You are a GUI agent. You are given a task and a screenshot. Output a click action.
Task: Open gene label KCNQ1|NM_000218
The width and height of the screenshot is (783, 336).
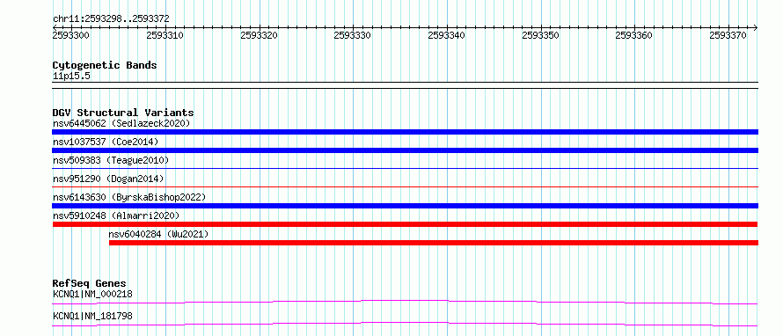click(x=92, y=294)
